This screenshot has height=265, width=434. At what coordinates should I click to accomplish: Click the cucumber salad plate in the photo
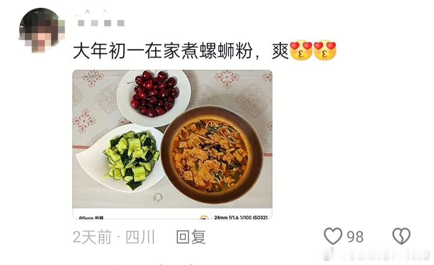tap(121, 158)
